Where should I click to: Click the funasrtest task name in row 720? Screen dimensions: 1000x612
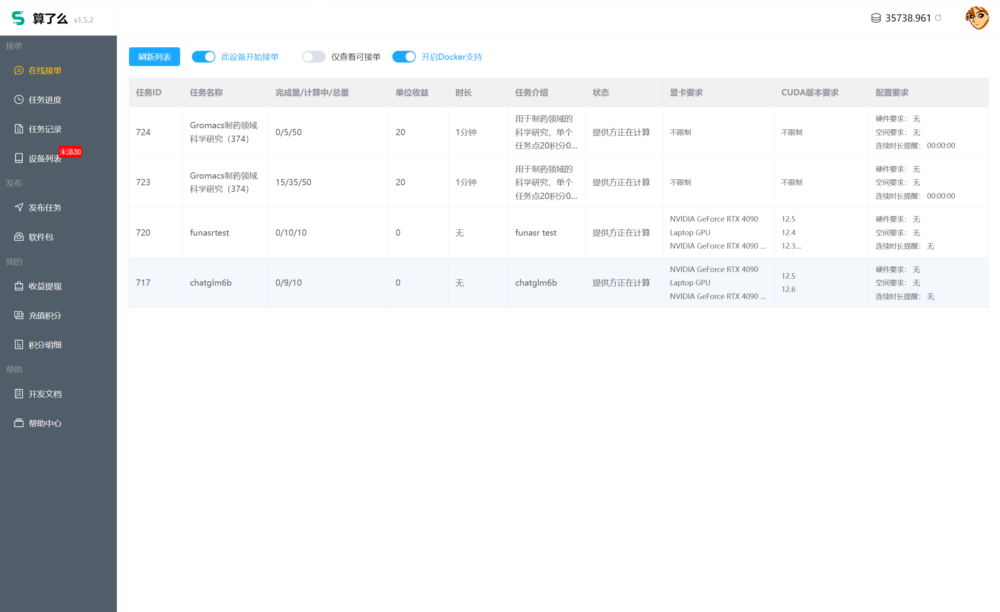click(209, 233)
